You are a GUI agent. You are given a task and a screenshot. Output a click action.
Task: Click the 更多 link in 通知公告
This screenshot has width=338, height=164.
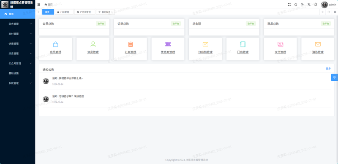coord(328,68)
